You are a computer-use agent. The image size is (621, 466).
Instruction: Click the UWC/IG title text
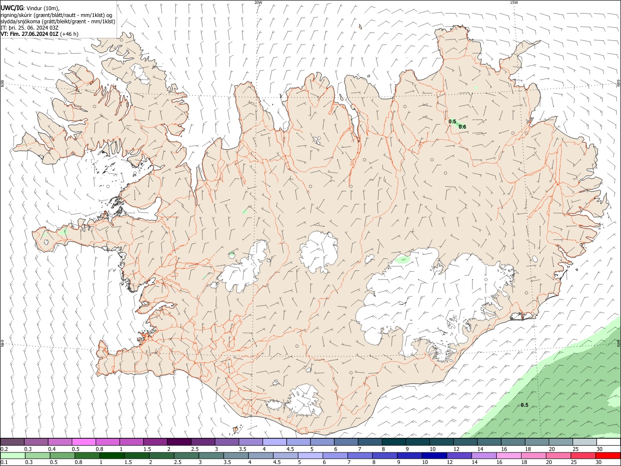pyautogui.click(x=12, y=8)
